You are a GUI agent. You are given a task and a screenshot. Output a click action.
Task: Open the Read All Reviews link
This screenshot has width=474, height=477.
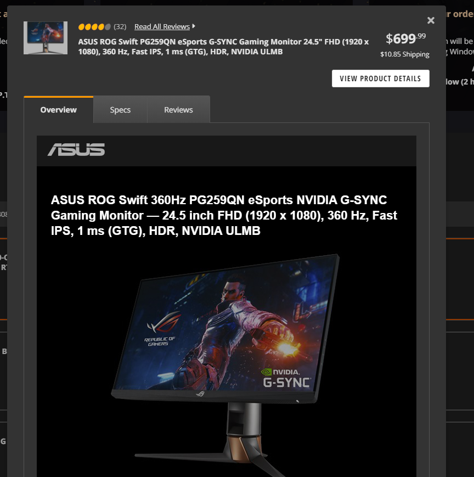click(162, 27)
